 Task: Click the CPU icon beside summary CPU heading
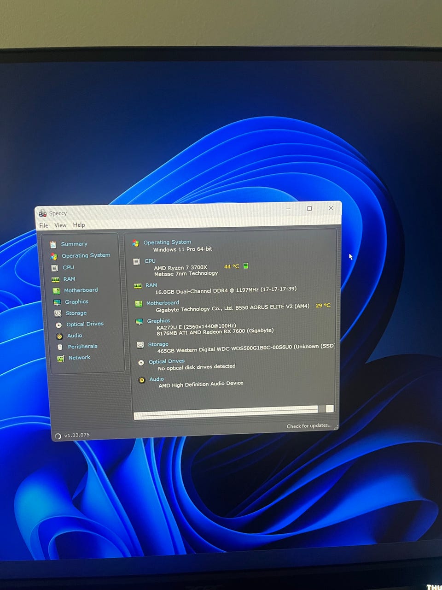136,262
